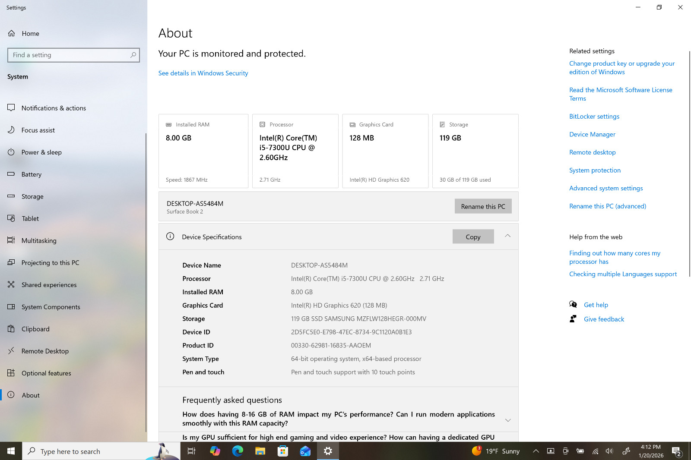Read the Microsoft Software License Terms

[621, 94]
